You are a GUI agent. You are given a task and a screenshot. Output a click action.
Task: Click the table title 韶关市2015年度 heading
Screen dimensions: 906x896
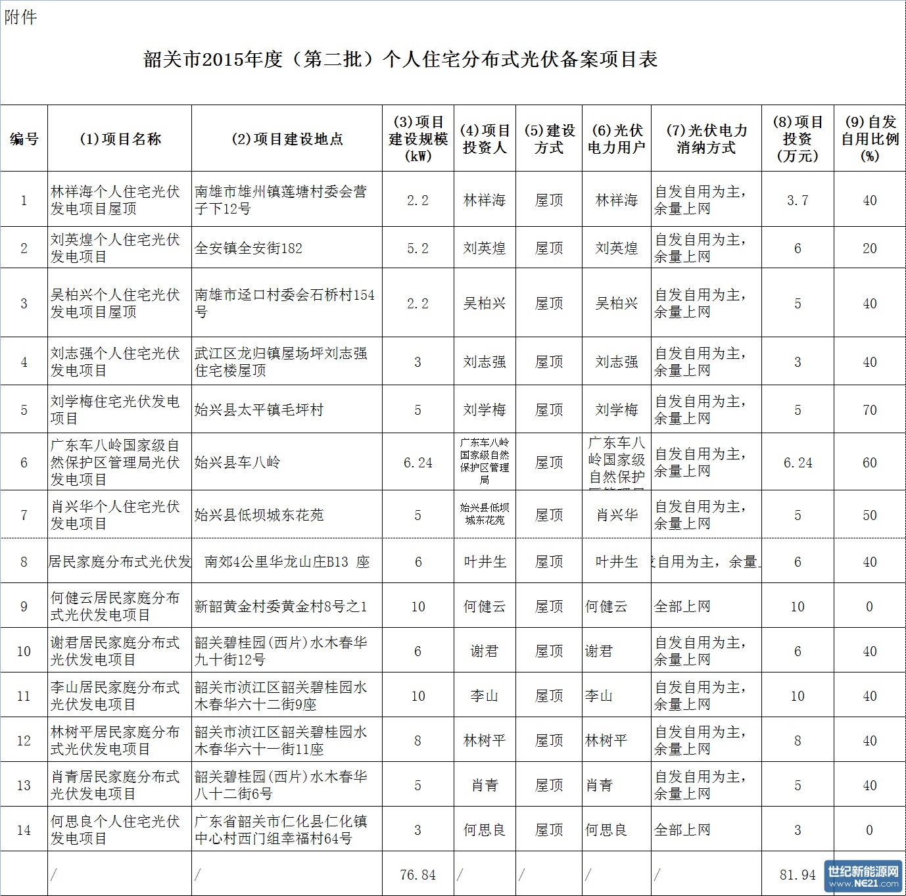(x=400, y=60)
